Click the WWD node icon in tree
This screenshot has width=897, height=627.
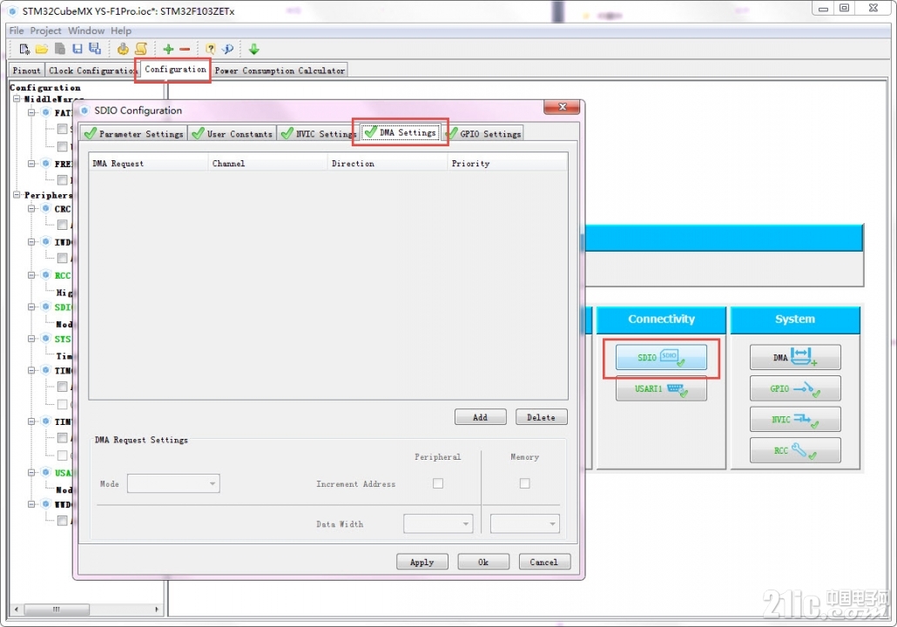click(x=46, y=504)
